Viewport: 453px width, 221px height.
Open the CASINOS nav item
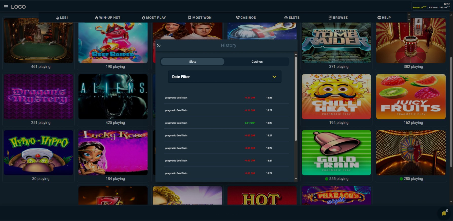(x=246, y=18)
